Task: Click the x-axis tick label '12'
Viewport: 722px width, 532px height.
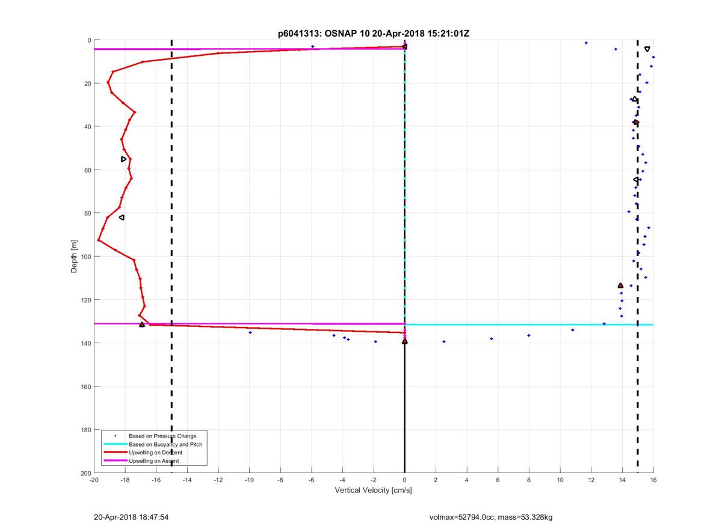Action: [x=591, y=480]
